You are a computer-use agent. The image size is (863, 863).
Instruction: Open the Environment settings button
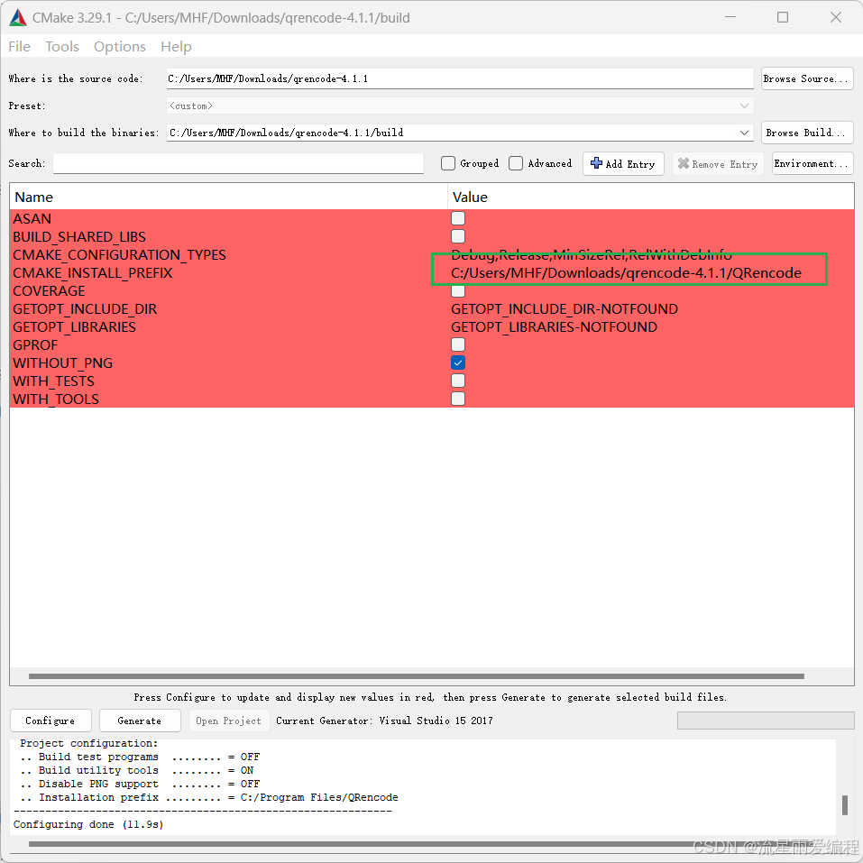[813, 163]
